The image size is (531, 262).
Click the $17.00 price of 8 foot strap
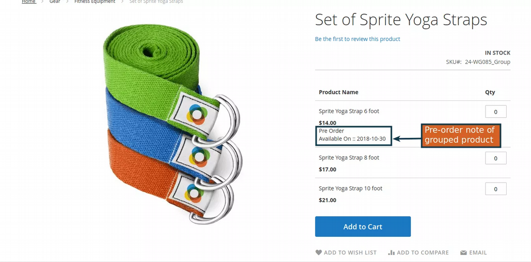(x=328, y=169)
